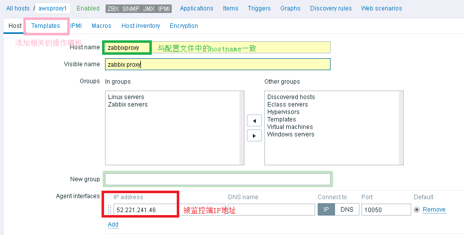The height and width of the screenshot is (235, 464).
Task: Select Eclass servers in Other groups
Action: tap(288, 104)
